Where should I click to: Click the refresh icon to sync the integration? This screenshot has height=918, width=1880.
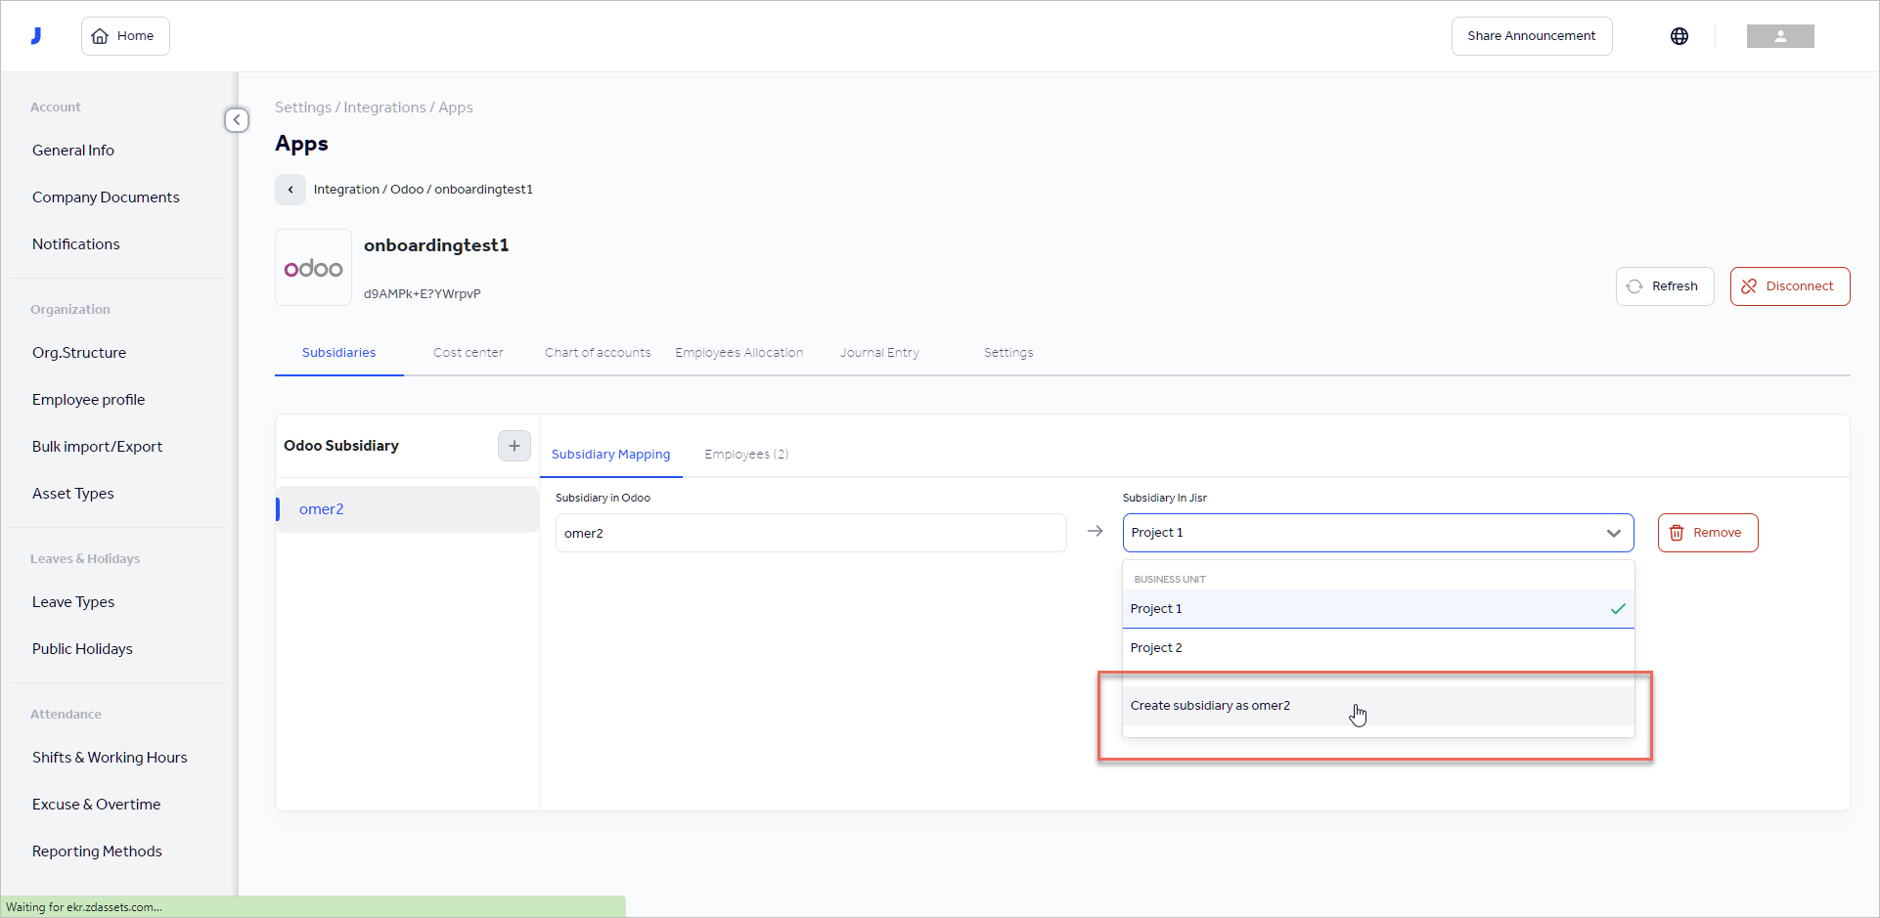[1635, 285]
